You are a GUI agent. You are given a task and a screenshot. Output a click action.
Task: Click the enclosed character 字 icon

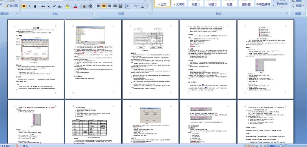pos(90,6)
